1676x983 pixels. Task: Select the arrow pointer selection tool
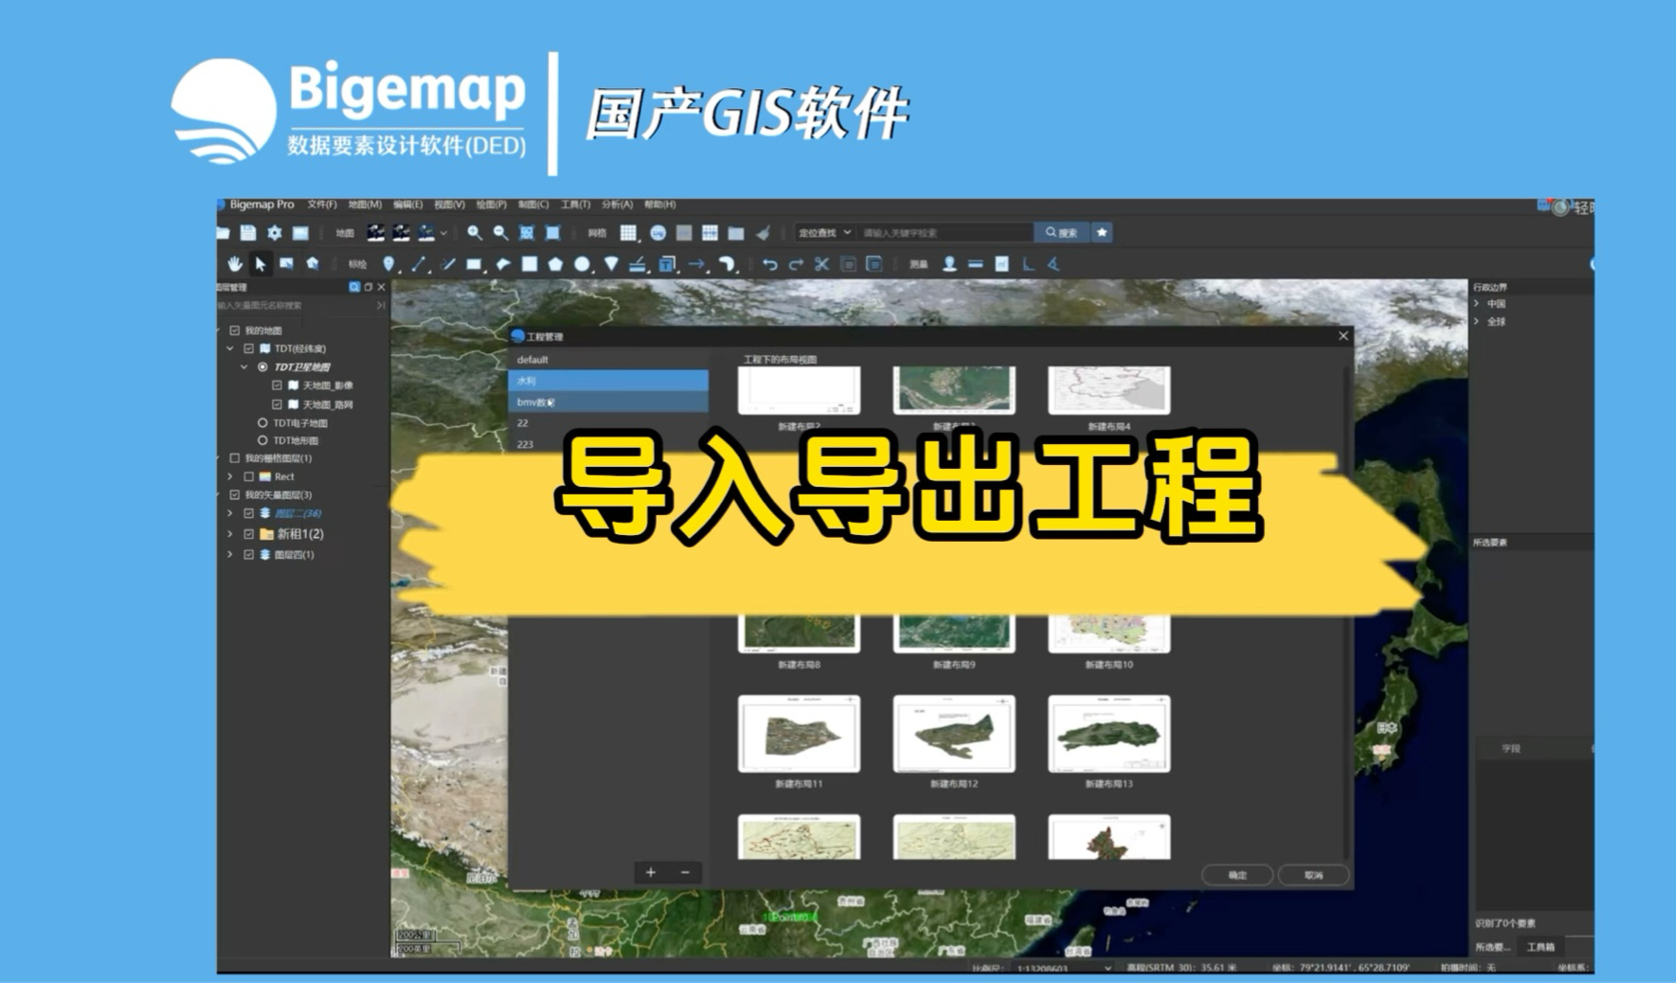coord(261,264)
